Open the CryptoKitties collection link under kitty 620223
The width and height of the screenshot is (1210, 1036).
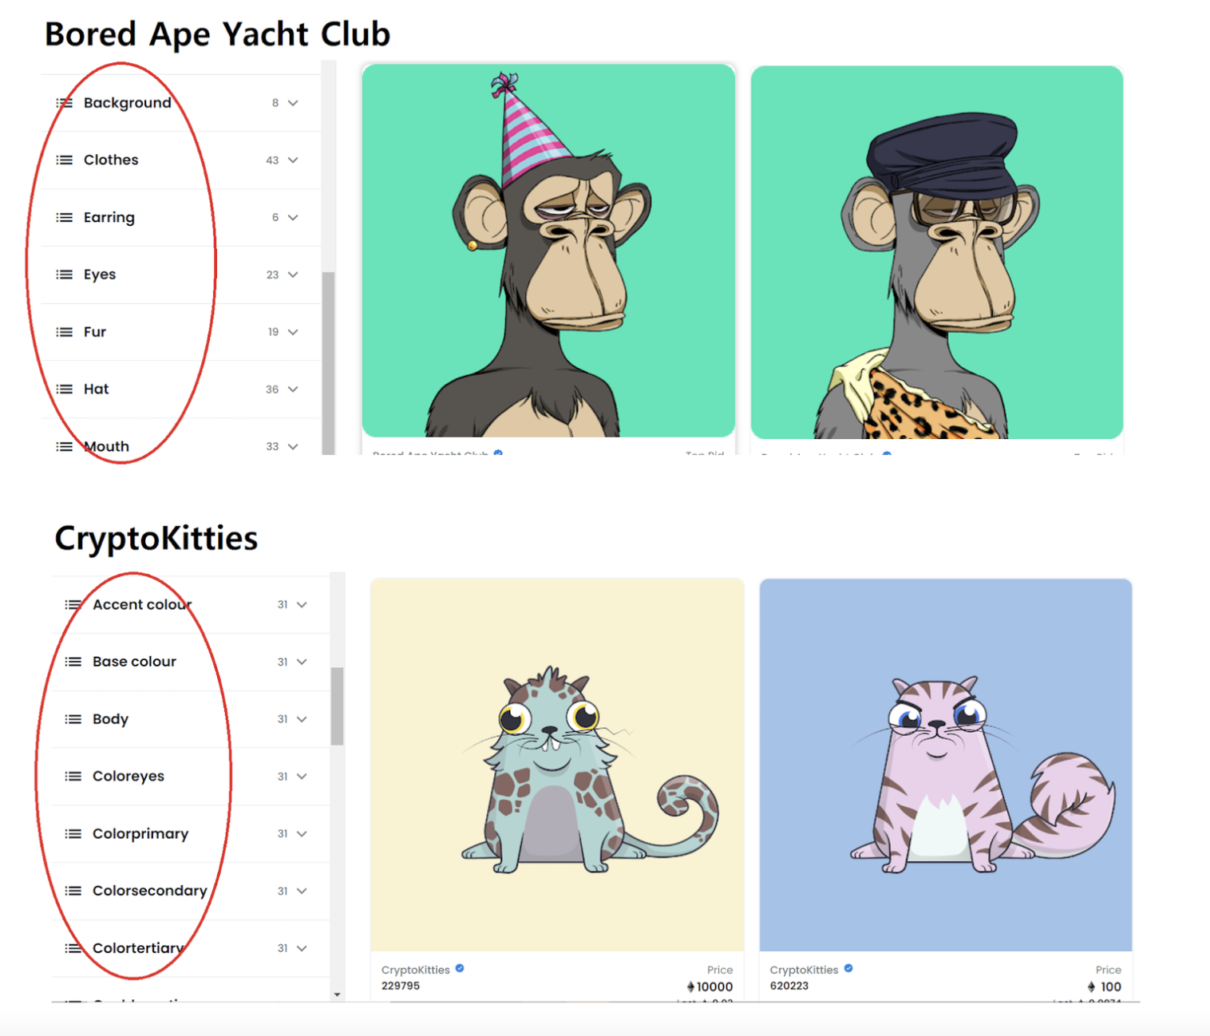[804, 970]
